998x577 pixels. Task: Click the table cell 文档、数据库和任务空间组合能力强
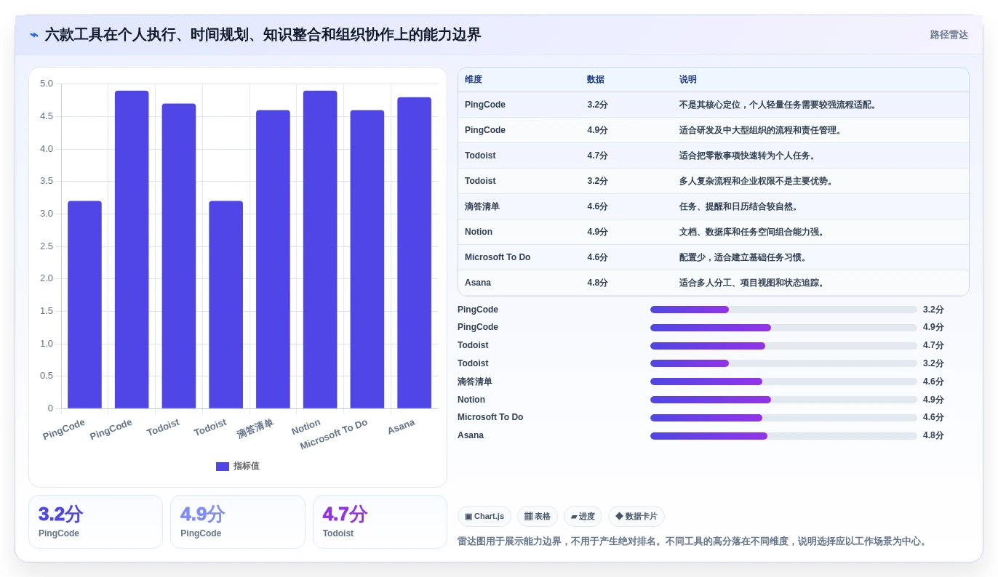(x=753, y=233)
